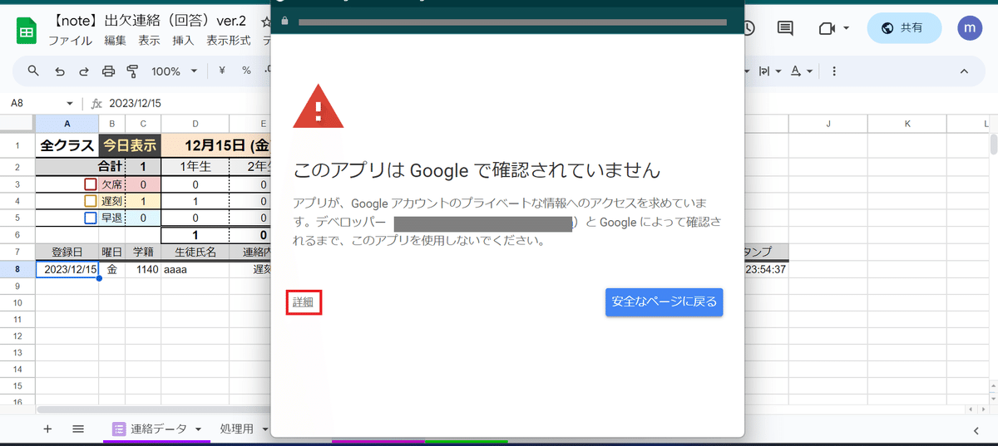The image size is (998, 446).
Task: Click the 全クラス cell
Action: click(x=67, y=145)
